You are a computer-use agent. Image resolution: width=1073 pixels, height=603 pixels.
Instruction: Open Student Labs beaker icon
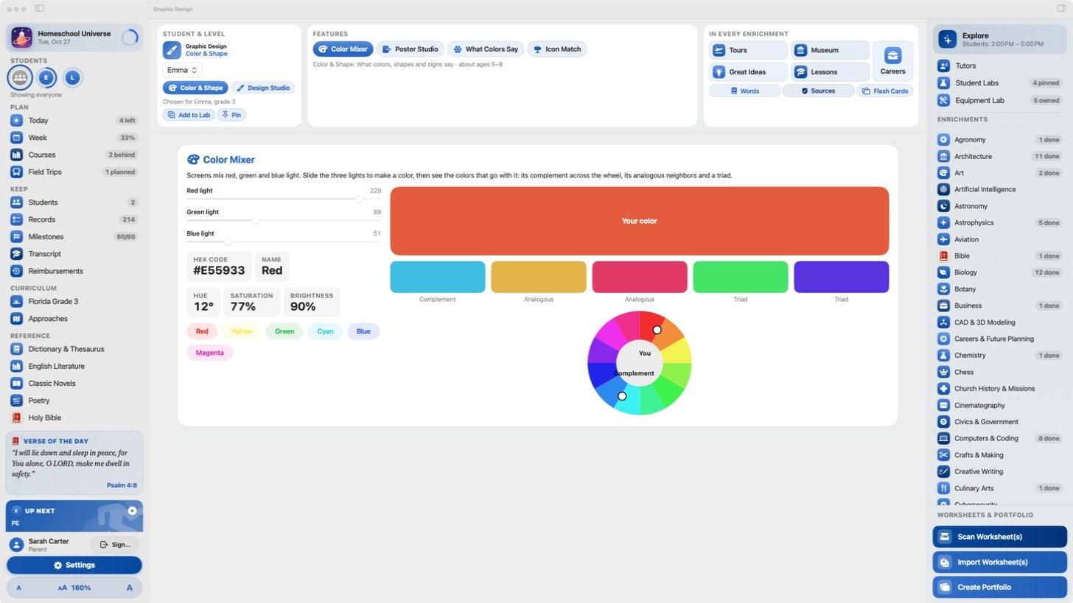coord(943,83)
